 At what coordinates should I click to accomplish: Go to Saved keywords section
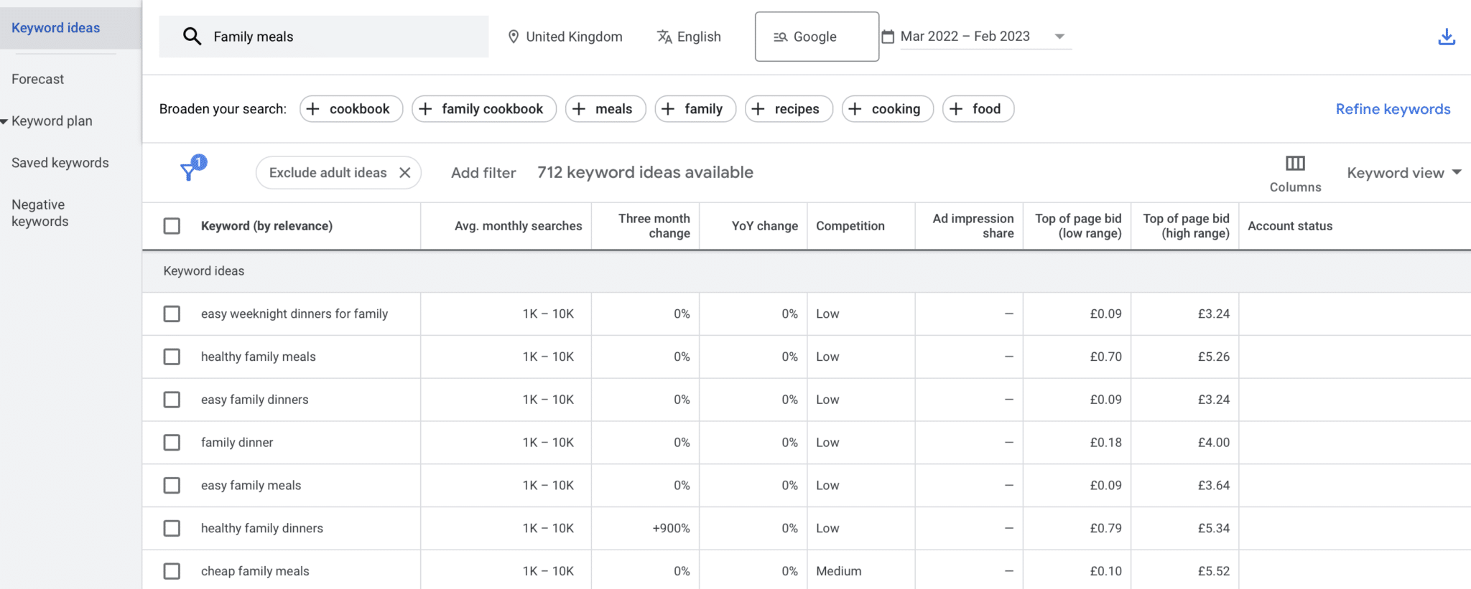click(60, 163)
